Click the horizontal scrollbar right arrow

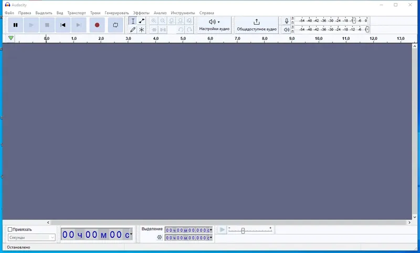[409, 223]
